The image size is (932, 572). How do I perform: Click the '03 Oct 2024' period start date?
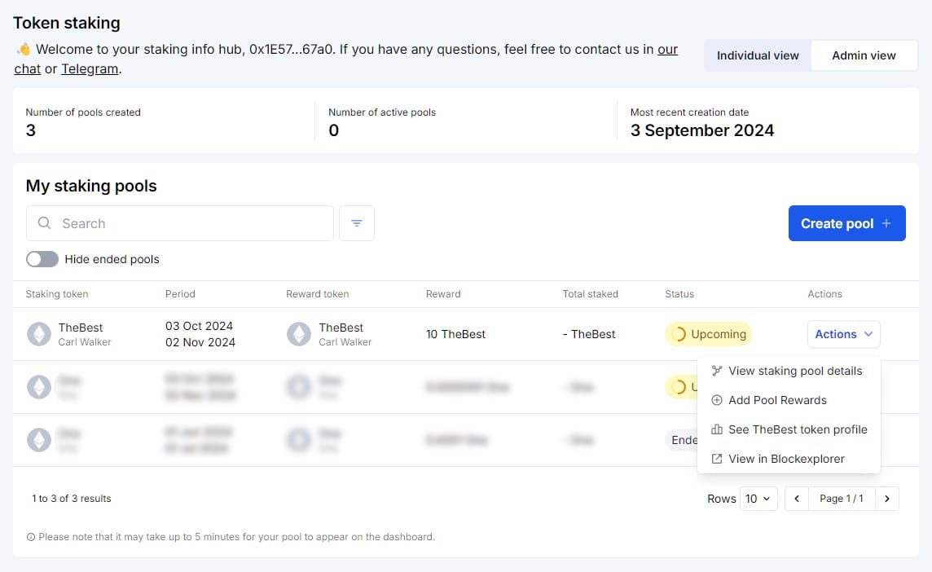click(199, 326)
